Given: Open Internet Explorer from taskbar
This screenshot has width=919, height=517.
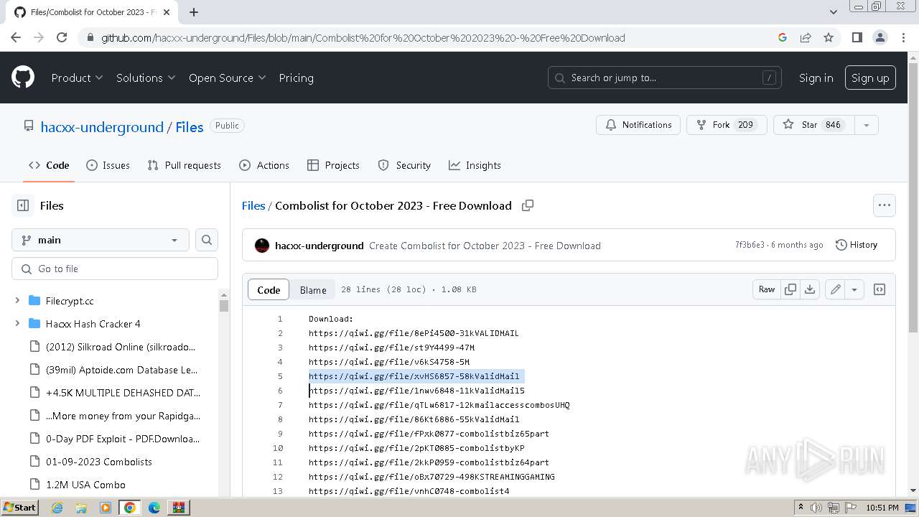Looking at the screenshot, I should click(57, 508).
